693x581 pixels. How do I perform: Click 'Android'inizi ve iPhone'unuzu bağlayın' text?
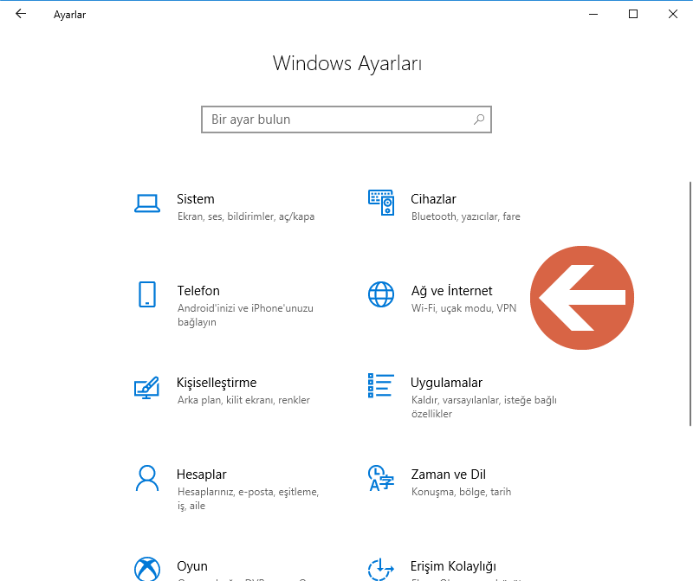point(245,315)
